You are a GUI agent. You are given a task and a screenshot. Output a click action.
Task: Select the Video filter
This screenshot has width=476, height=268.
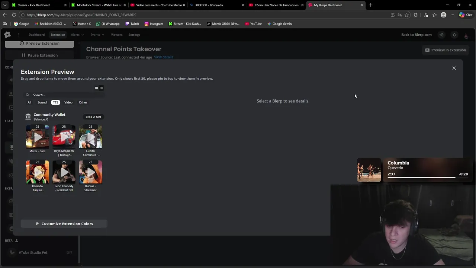[x=68, y=102]
